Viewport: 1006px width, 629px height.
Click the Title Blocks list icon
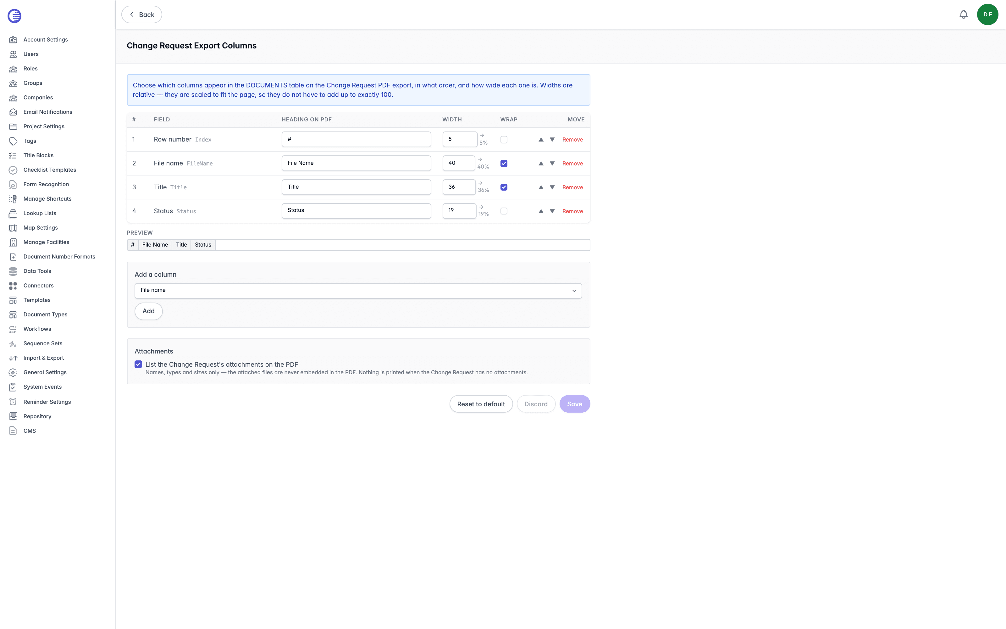point(13,156)
